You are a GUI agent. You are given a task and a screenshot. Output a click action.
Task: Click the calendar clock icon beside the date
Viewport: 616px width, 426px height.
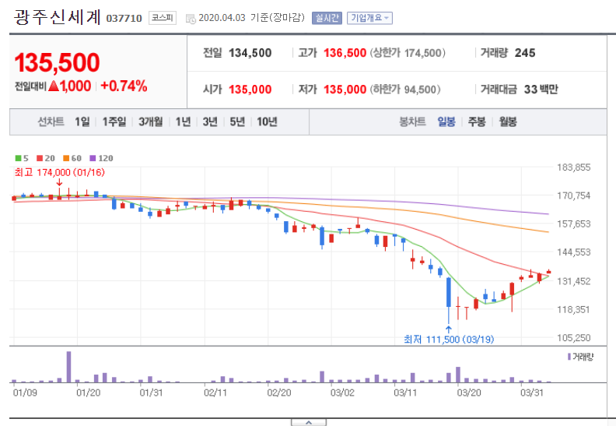(x=191, y=19)
